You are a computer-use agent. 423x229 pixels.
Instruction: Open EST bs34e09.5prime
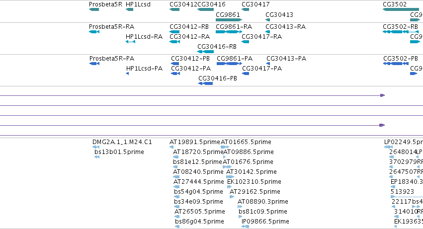[198, 202]
